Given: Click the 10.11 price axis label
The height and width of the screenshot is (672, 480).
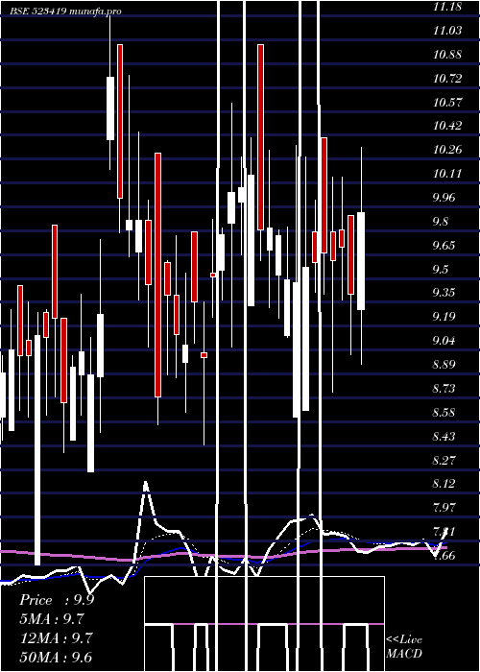Looking at the screenshot, I should 447,174.
